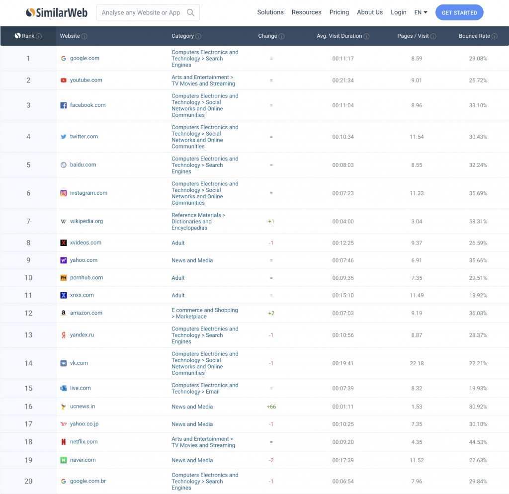Open the Solutions menu
509x494 pixels.
270,12
